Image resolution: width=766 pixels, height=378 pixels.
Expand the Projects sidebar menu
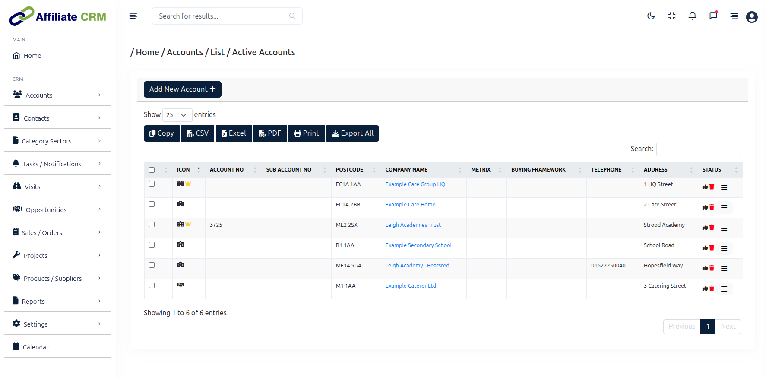coord(57,255)
